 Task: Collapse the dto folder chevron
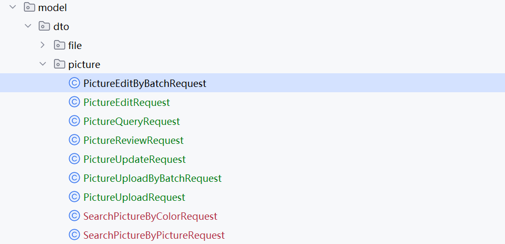pyautogui.click(x=28, y=26)
